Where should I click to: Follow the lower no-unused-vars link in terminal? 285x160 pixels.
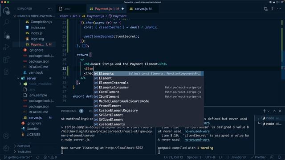[x=197, y=140]
